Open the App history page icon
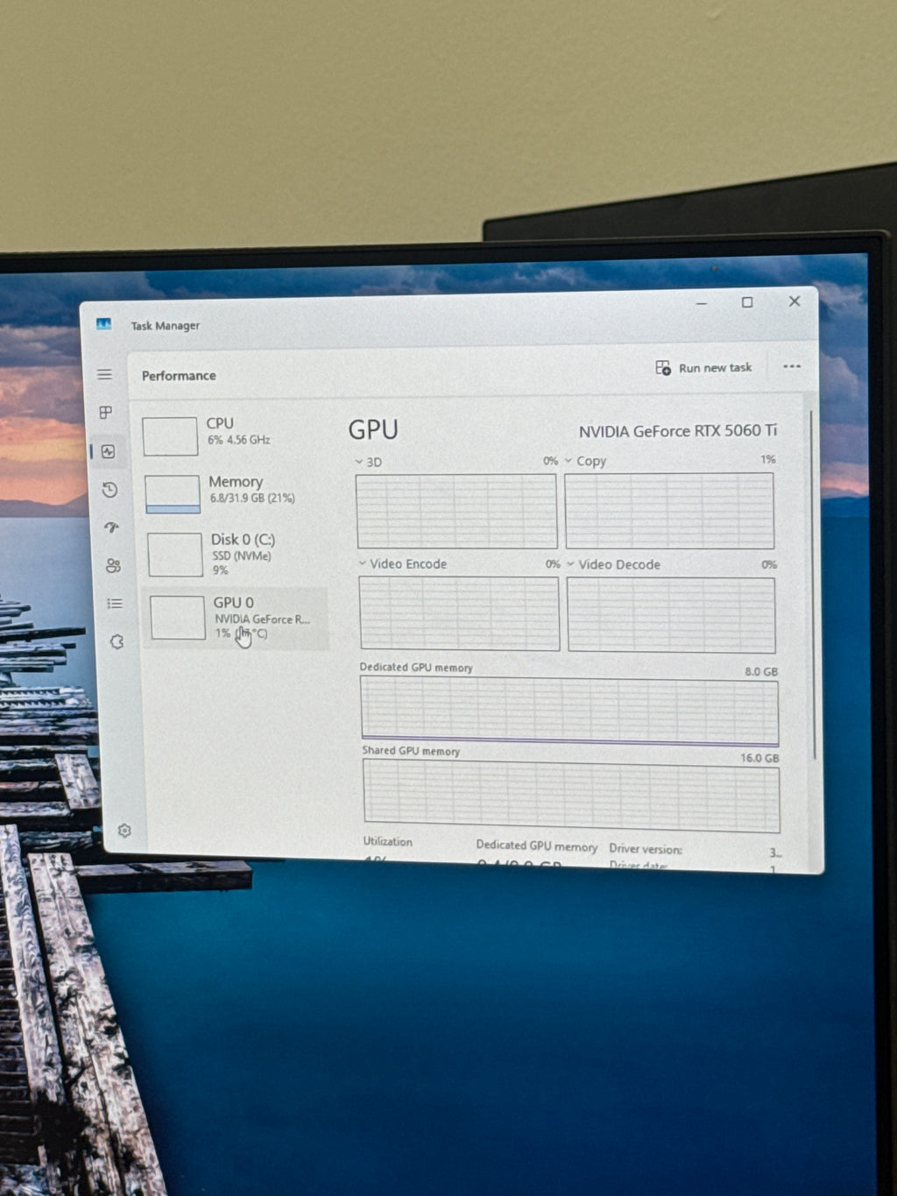Image resolution: width=897 pixels, height=1196 pixels. pos(109,490)
